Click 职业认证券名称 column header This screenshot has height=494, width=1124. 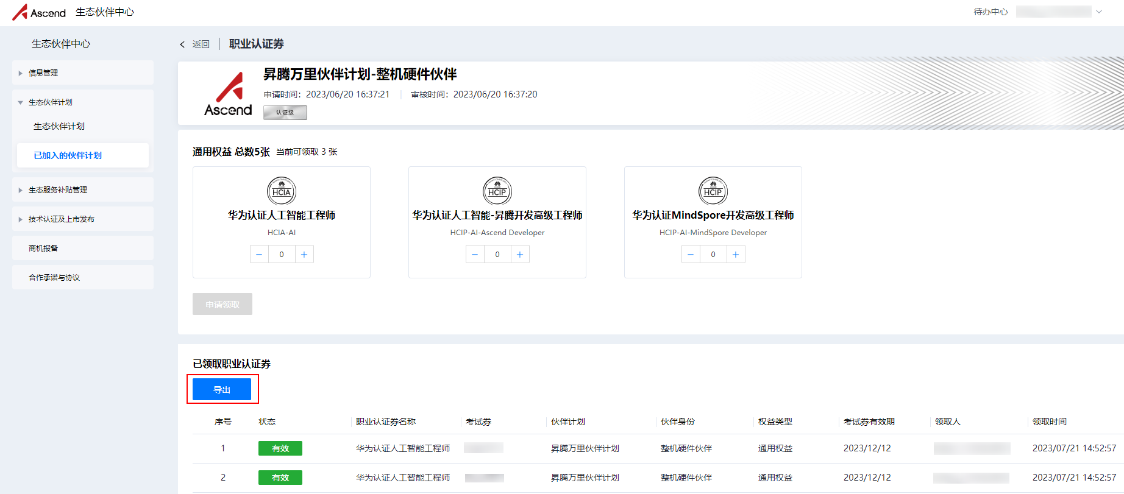386,422
